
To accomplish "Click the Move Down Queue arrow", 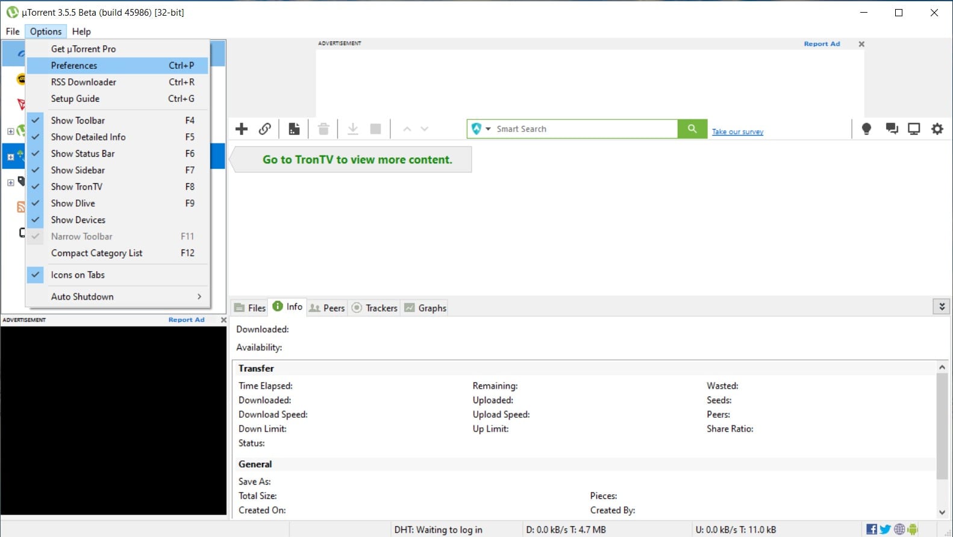I will click(425, 129).
